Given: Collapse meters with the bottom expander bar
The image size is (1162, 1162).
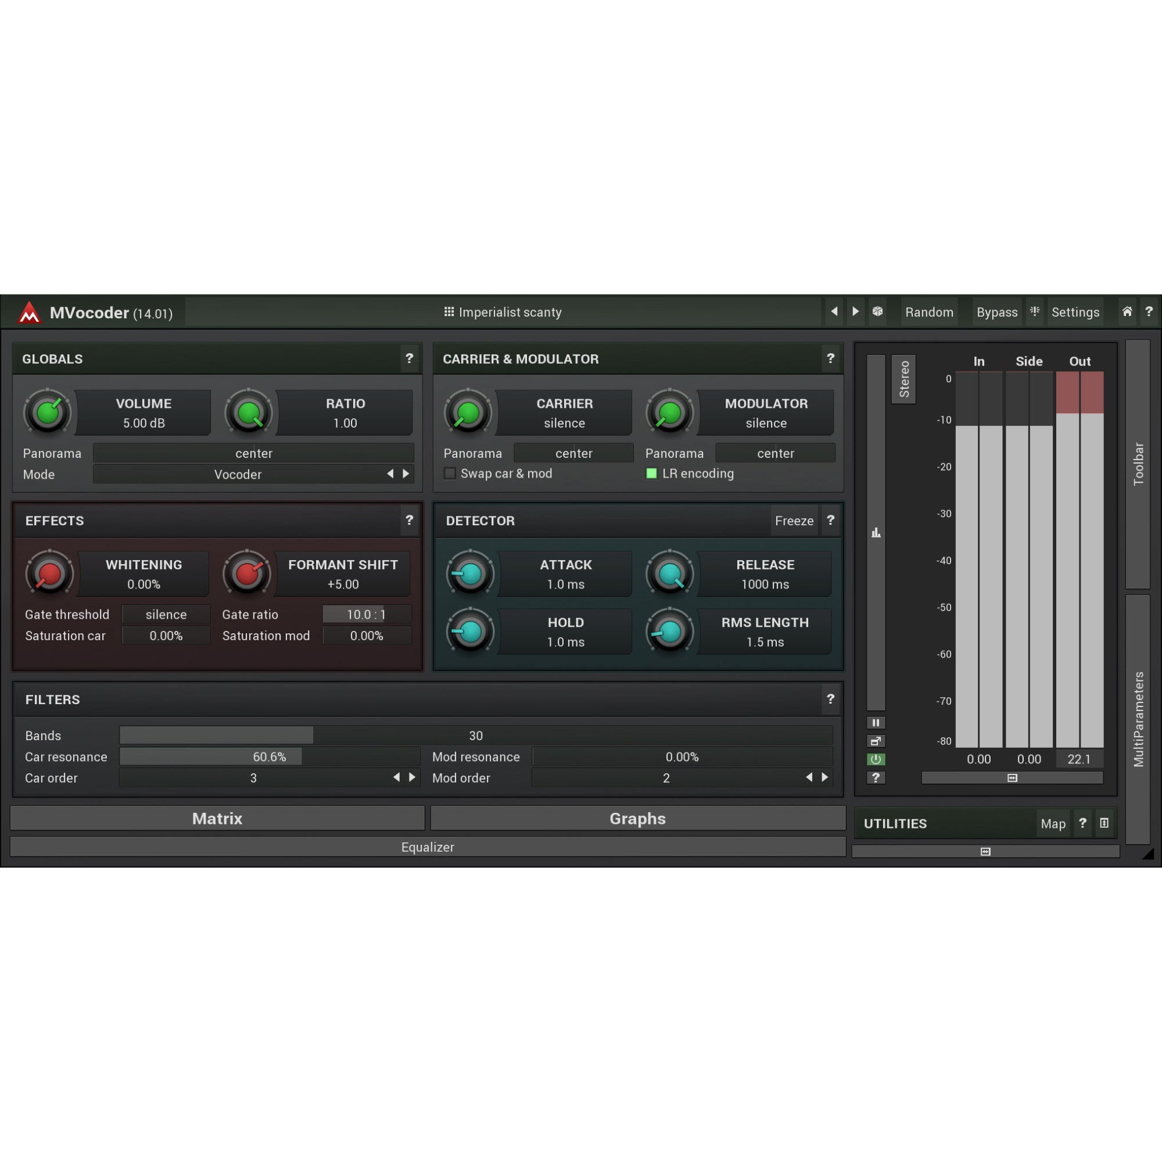Looking at the screenshot, I should (1012, 778).
